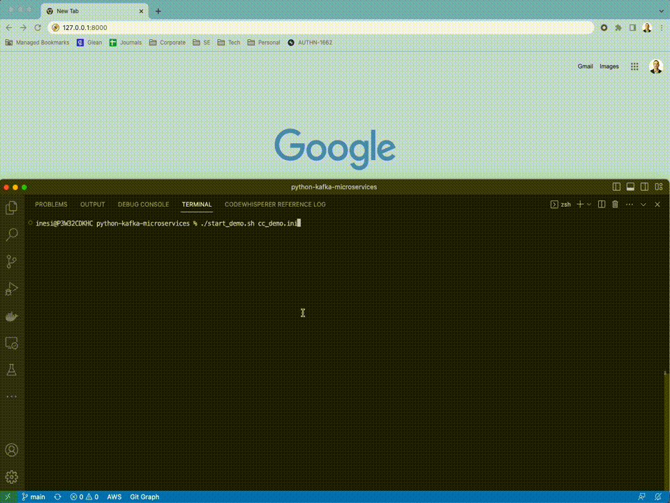Open the AUTHN-1662 bookmark
This screenshot has width=670, height=503.
(310, 43)
